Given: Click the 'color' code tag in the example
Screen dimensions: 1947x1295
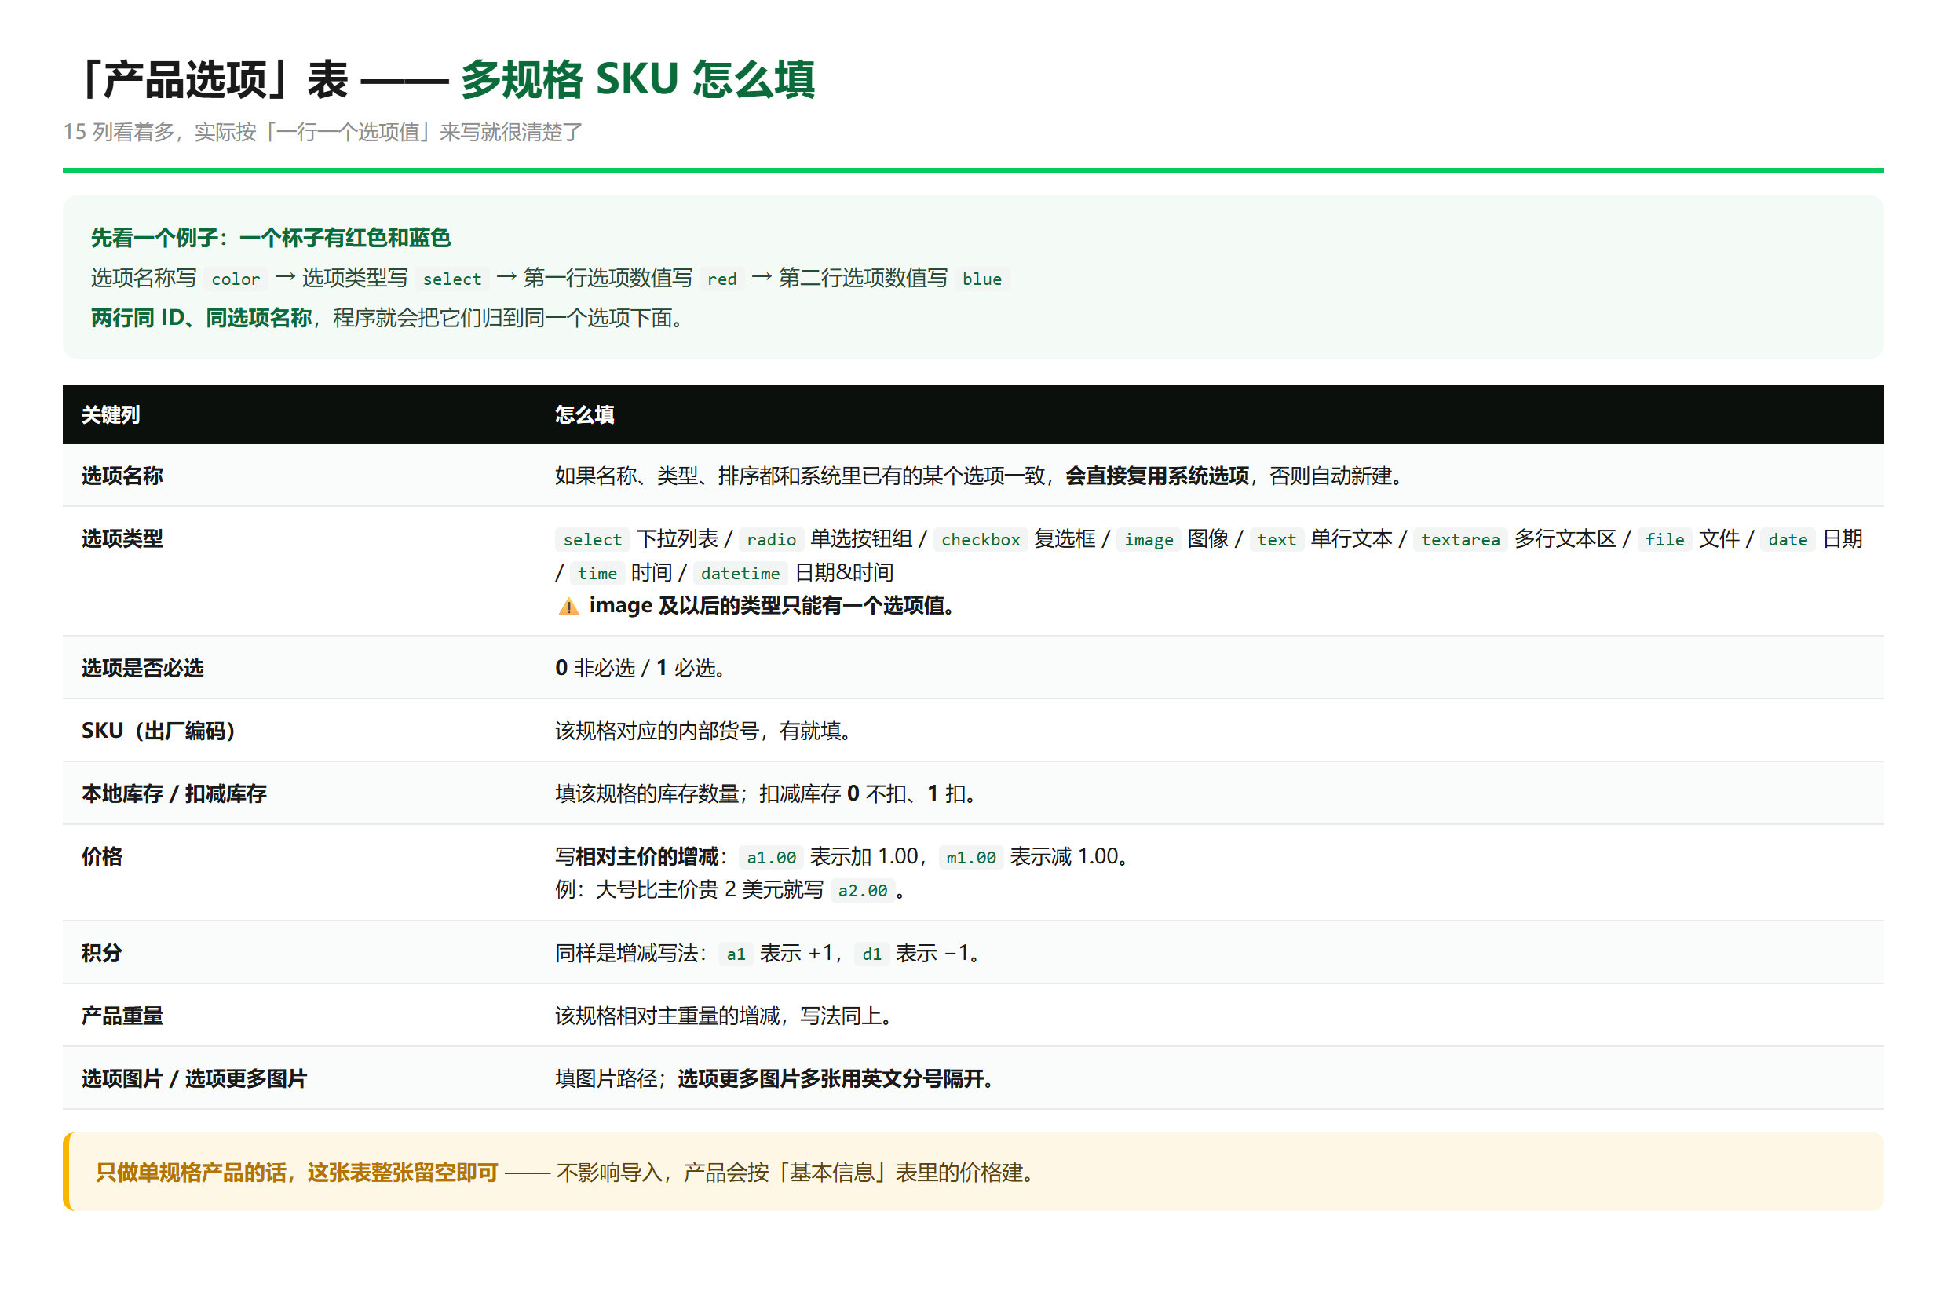Looking at the screenshot, I should coord(236,279).
